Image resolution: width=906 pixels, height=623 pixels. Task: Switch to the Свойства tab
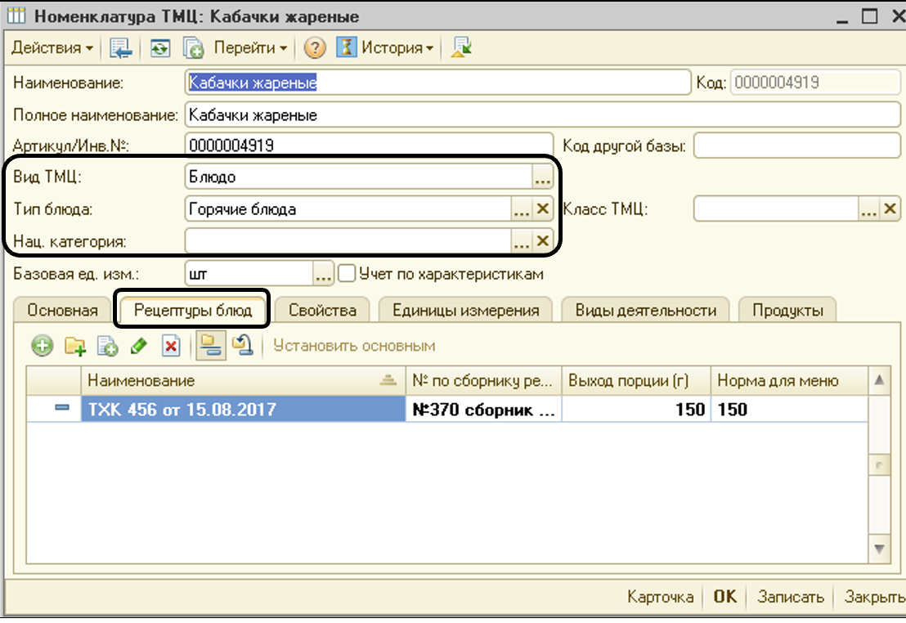322,311
